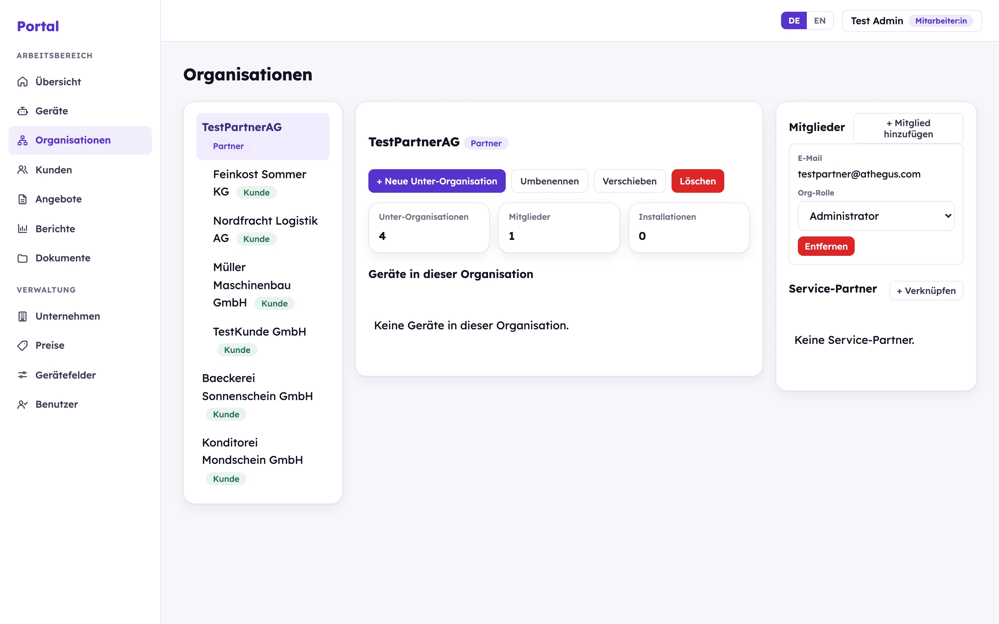Screen dimensions: 999x624
Task: Click the Berichte chart icon
Action: point(23,229)
